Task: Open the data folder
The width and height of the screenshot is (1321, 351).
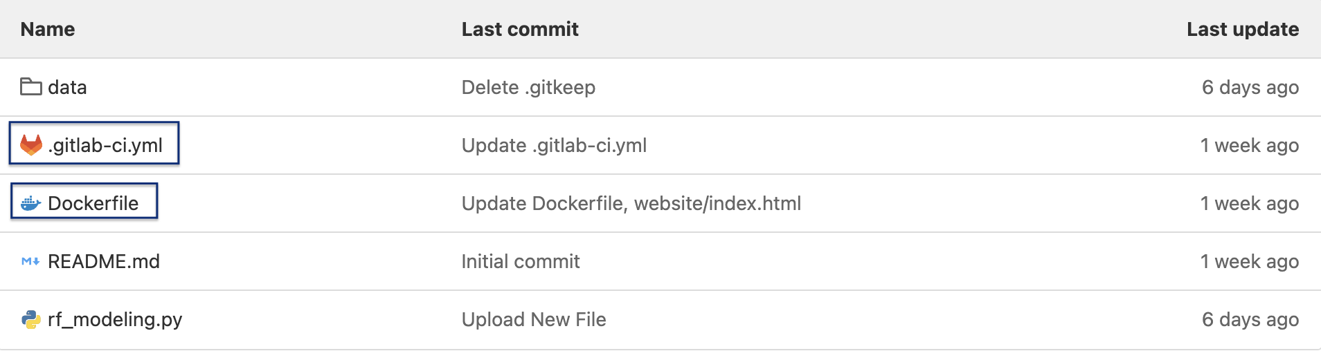Action: pos(67,87)
